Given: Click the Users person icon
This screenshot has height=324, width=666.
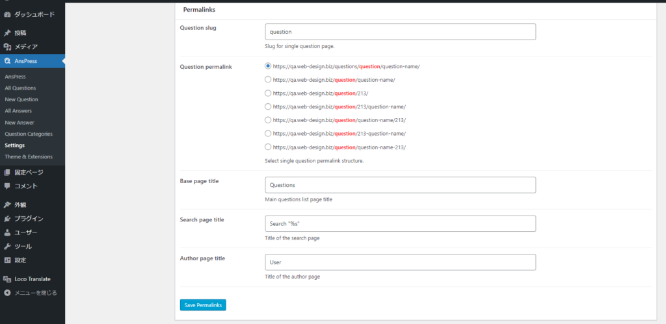Looking at the screenshot, I should 7,232.
